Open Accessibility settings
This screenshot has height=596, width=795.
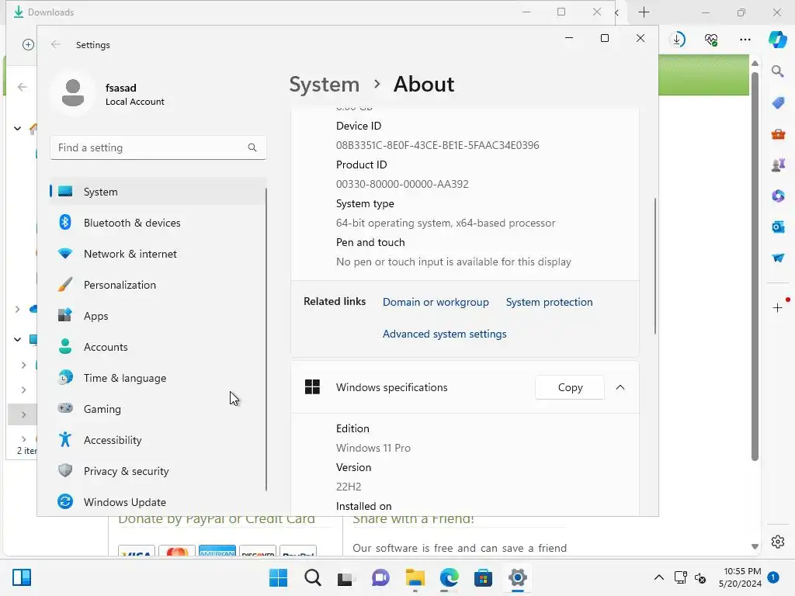click(158, 440)
